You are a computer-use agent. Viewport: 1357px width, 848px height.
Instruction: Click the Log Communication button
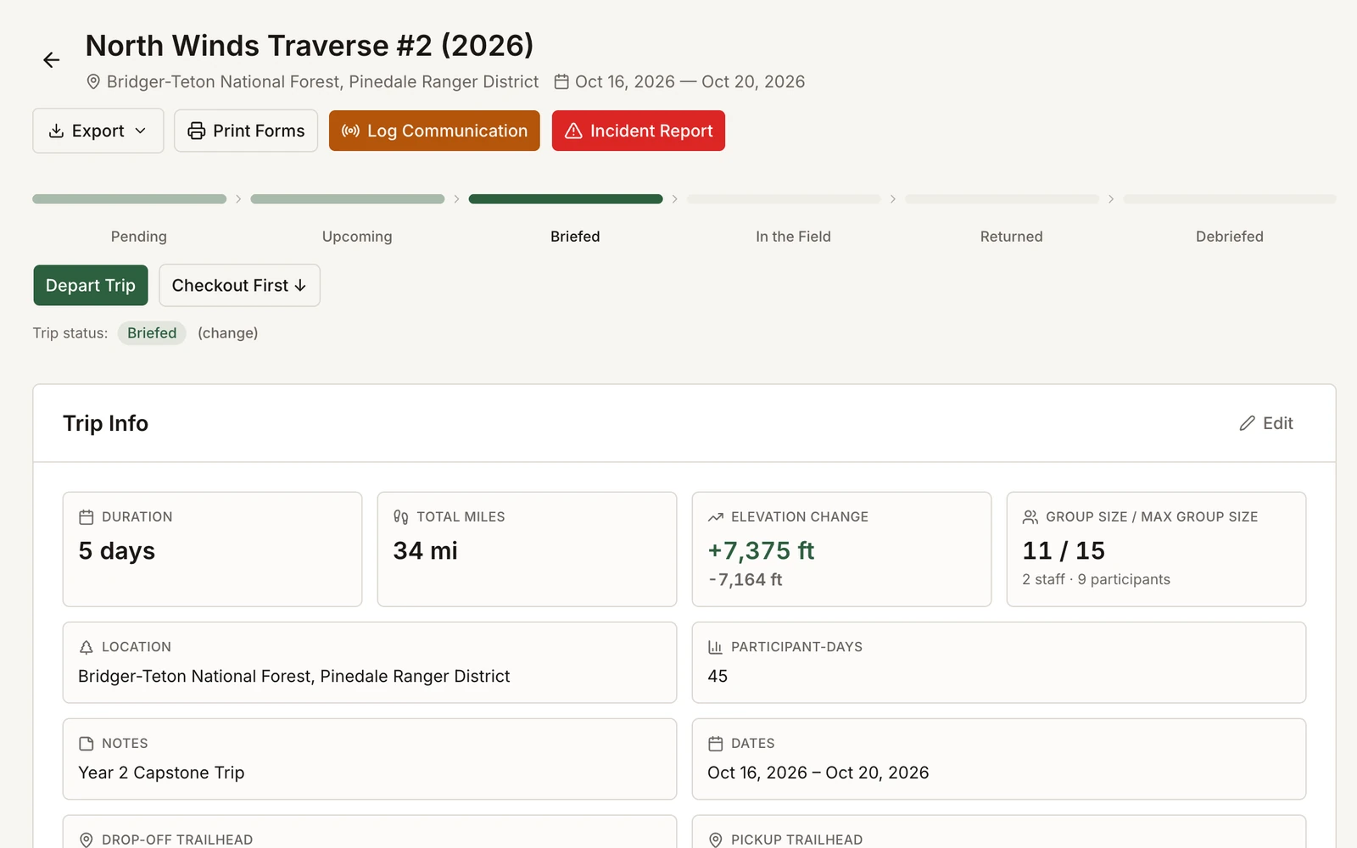tap(434, 131)
